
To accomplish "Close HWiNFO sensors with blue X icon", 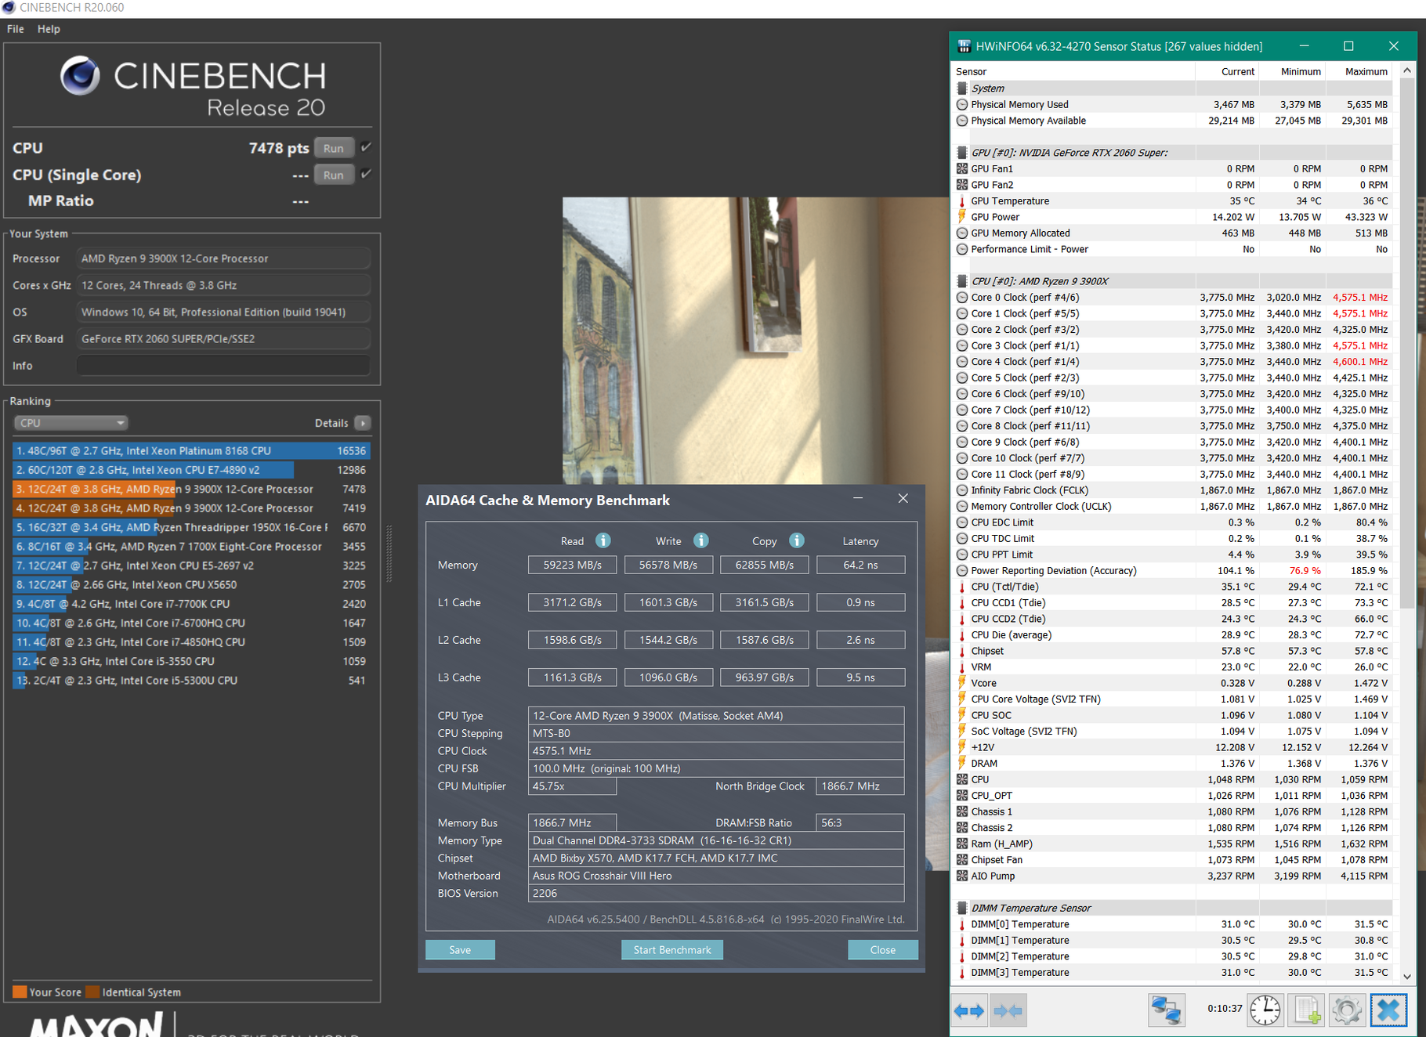I will [x=1388, y=1010].
